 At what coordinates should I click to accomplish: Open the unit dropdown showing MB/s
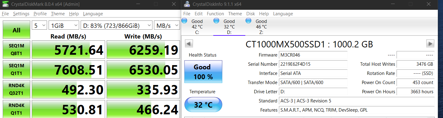167,25
